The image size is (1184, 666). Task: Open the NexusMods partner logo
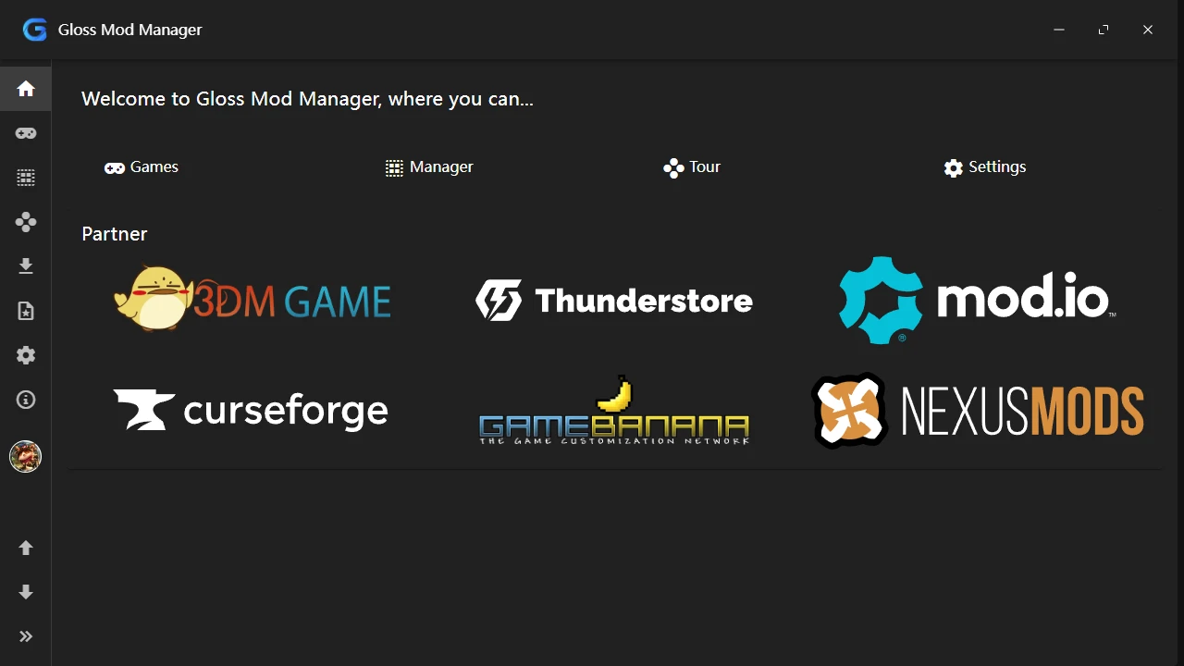tap(977, 410)
